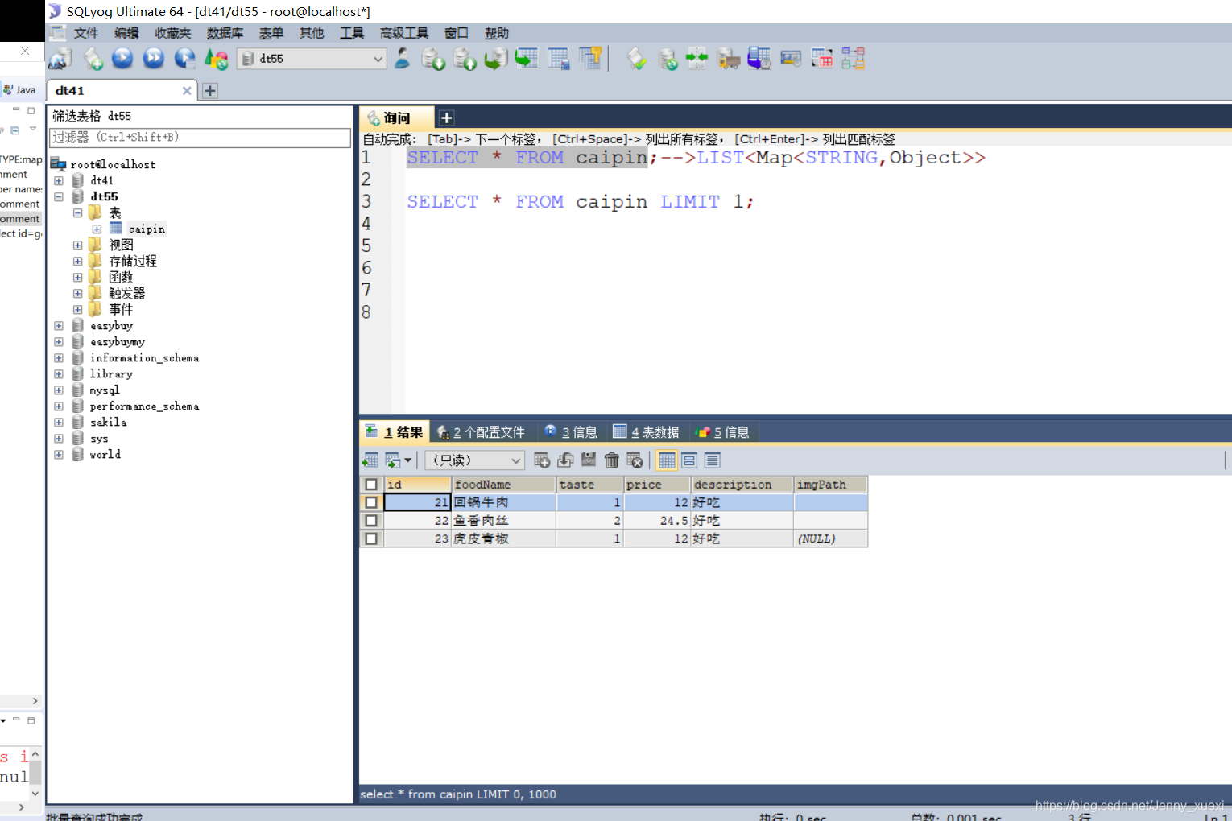Click database export icon with up arrow
This screenshot has height=821, width=1232.
point(465,59)
